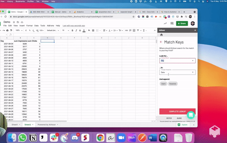Switch to the Sheet1 tab

(x=16, y=124)
